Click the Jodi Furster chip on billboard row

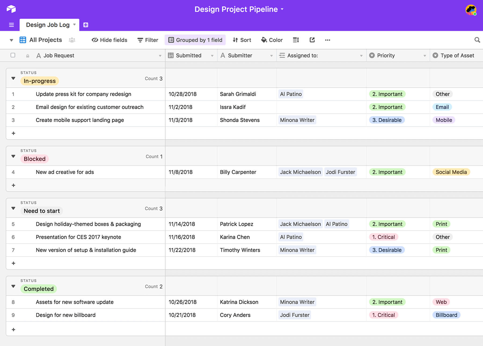tap(295, 315)
